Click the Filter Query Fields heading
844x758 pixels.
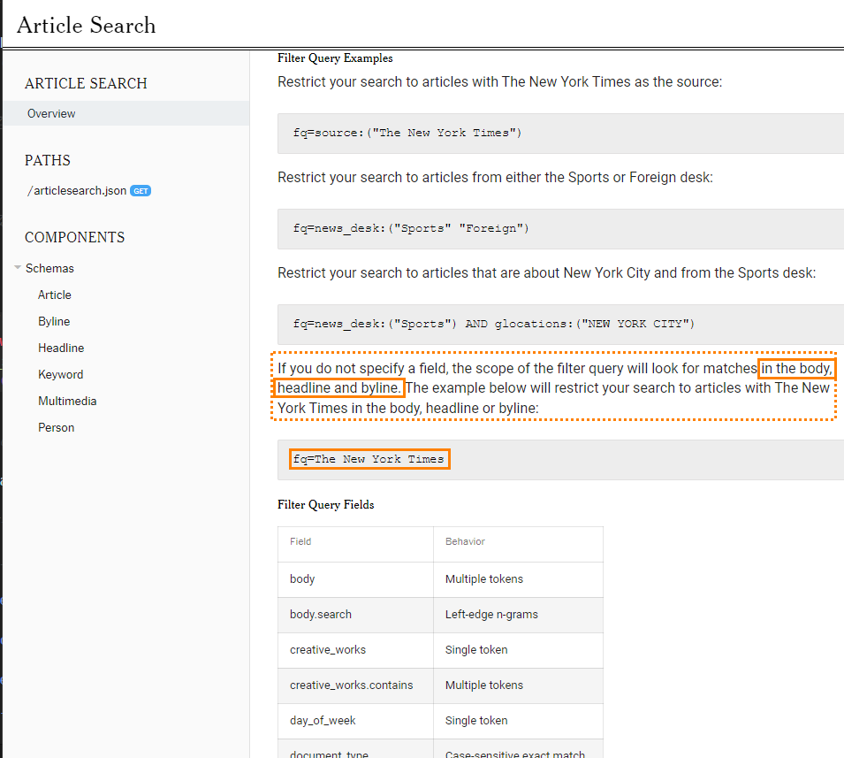325,505
